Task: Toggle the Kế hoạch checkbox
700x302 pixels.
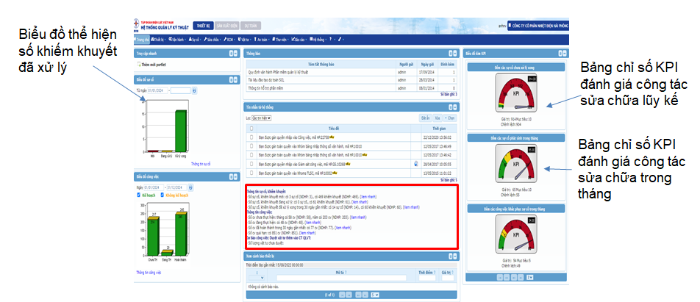Action: tap(139, 195)
